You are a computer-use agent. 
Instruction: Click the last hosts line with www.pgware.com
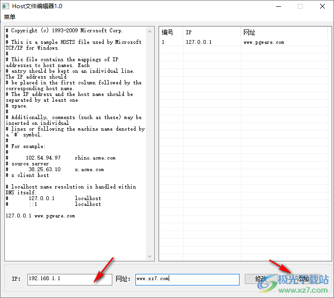pos(40,216)
